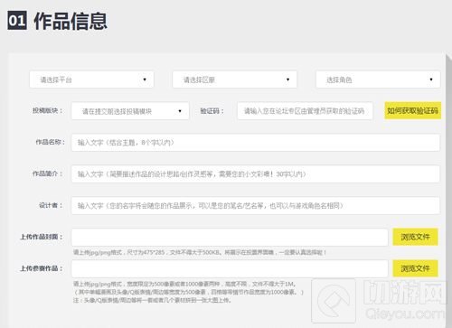Click the 上传参赛作品 label text
The image size is (452, 328).
(x=42, y=268)
